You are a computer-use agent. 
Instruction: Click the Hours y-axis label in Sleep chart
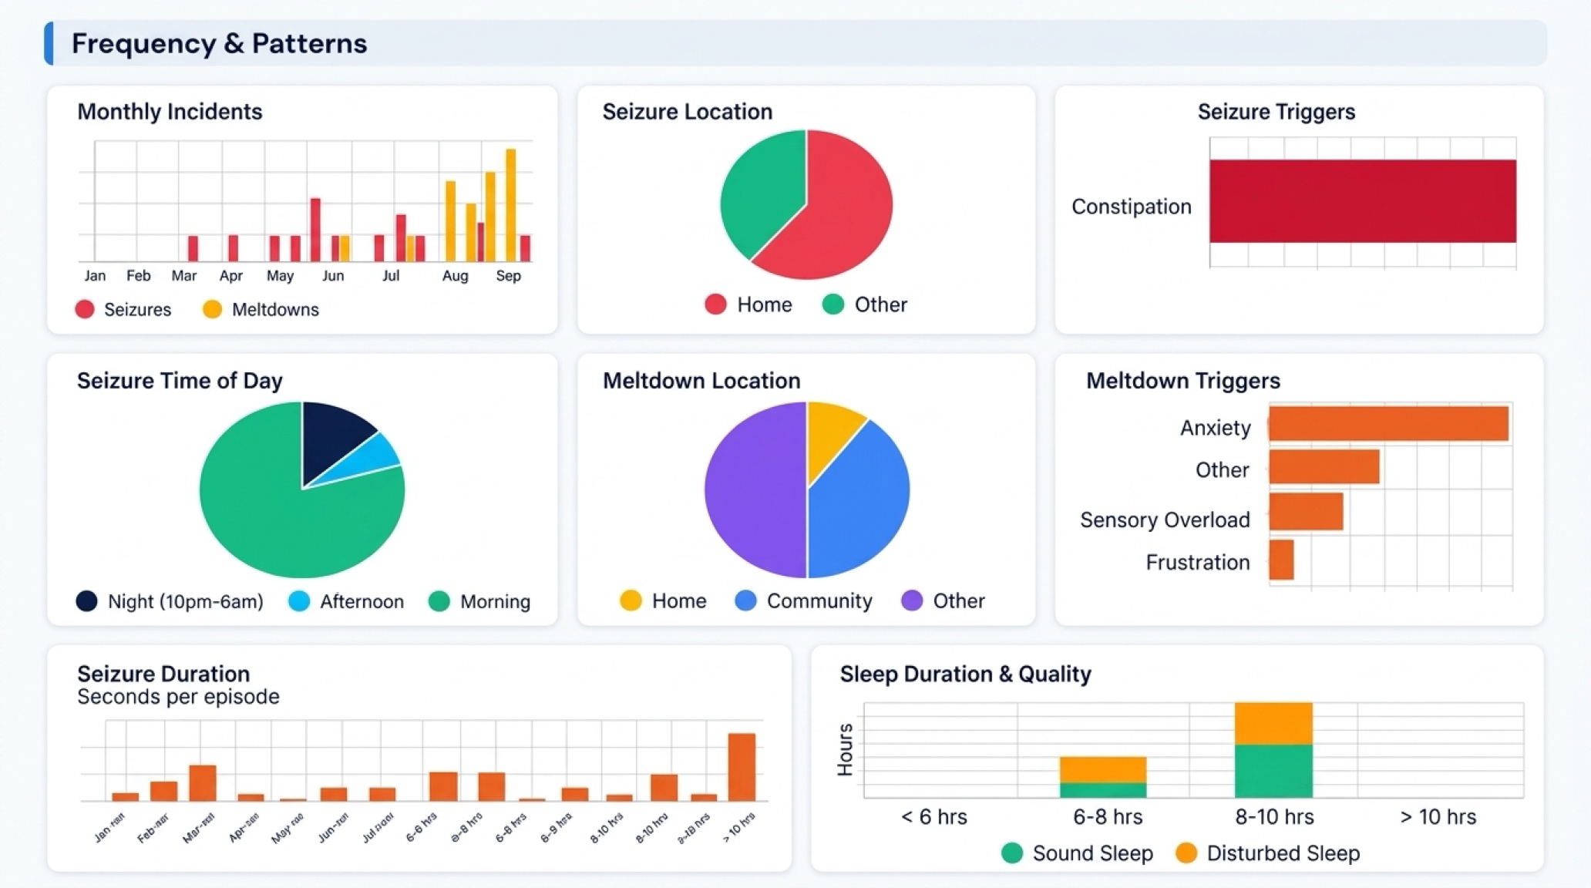click(x=846, y=749)
